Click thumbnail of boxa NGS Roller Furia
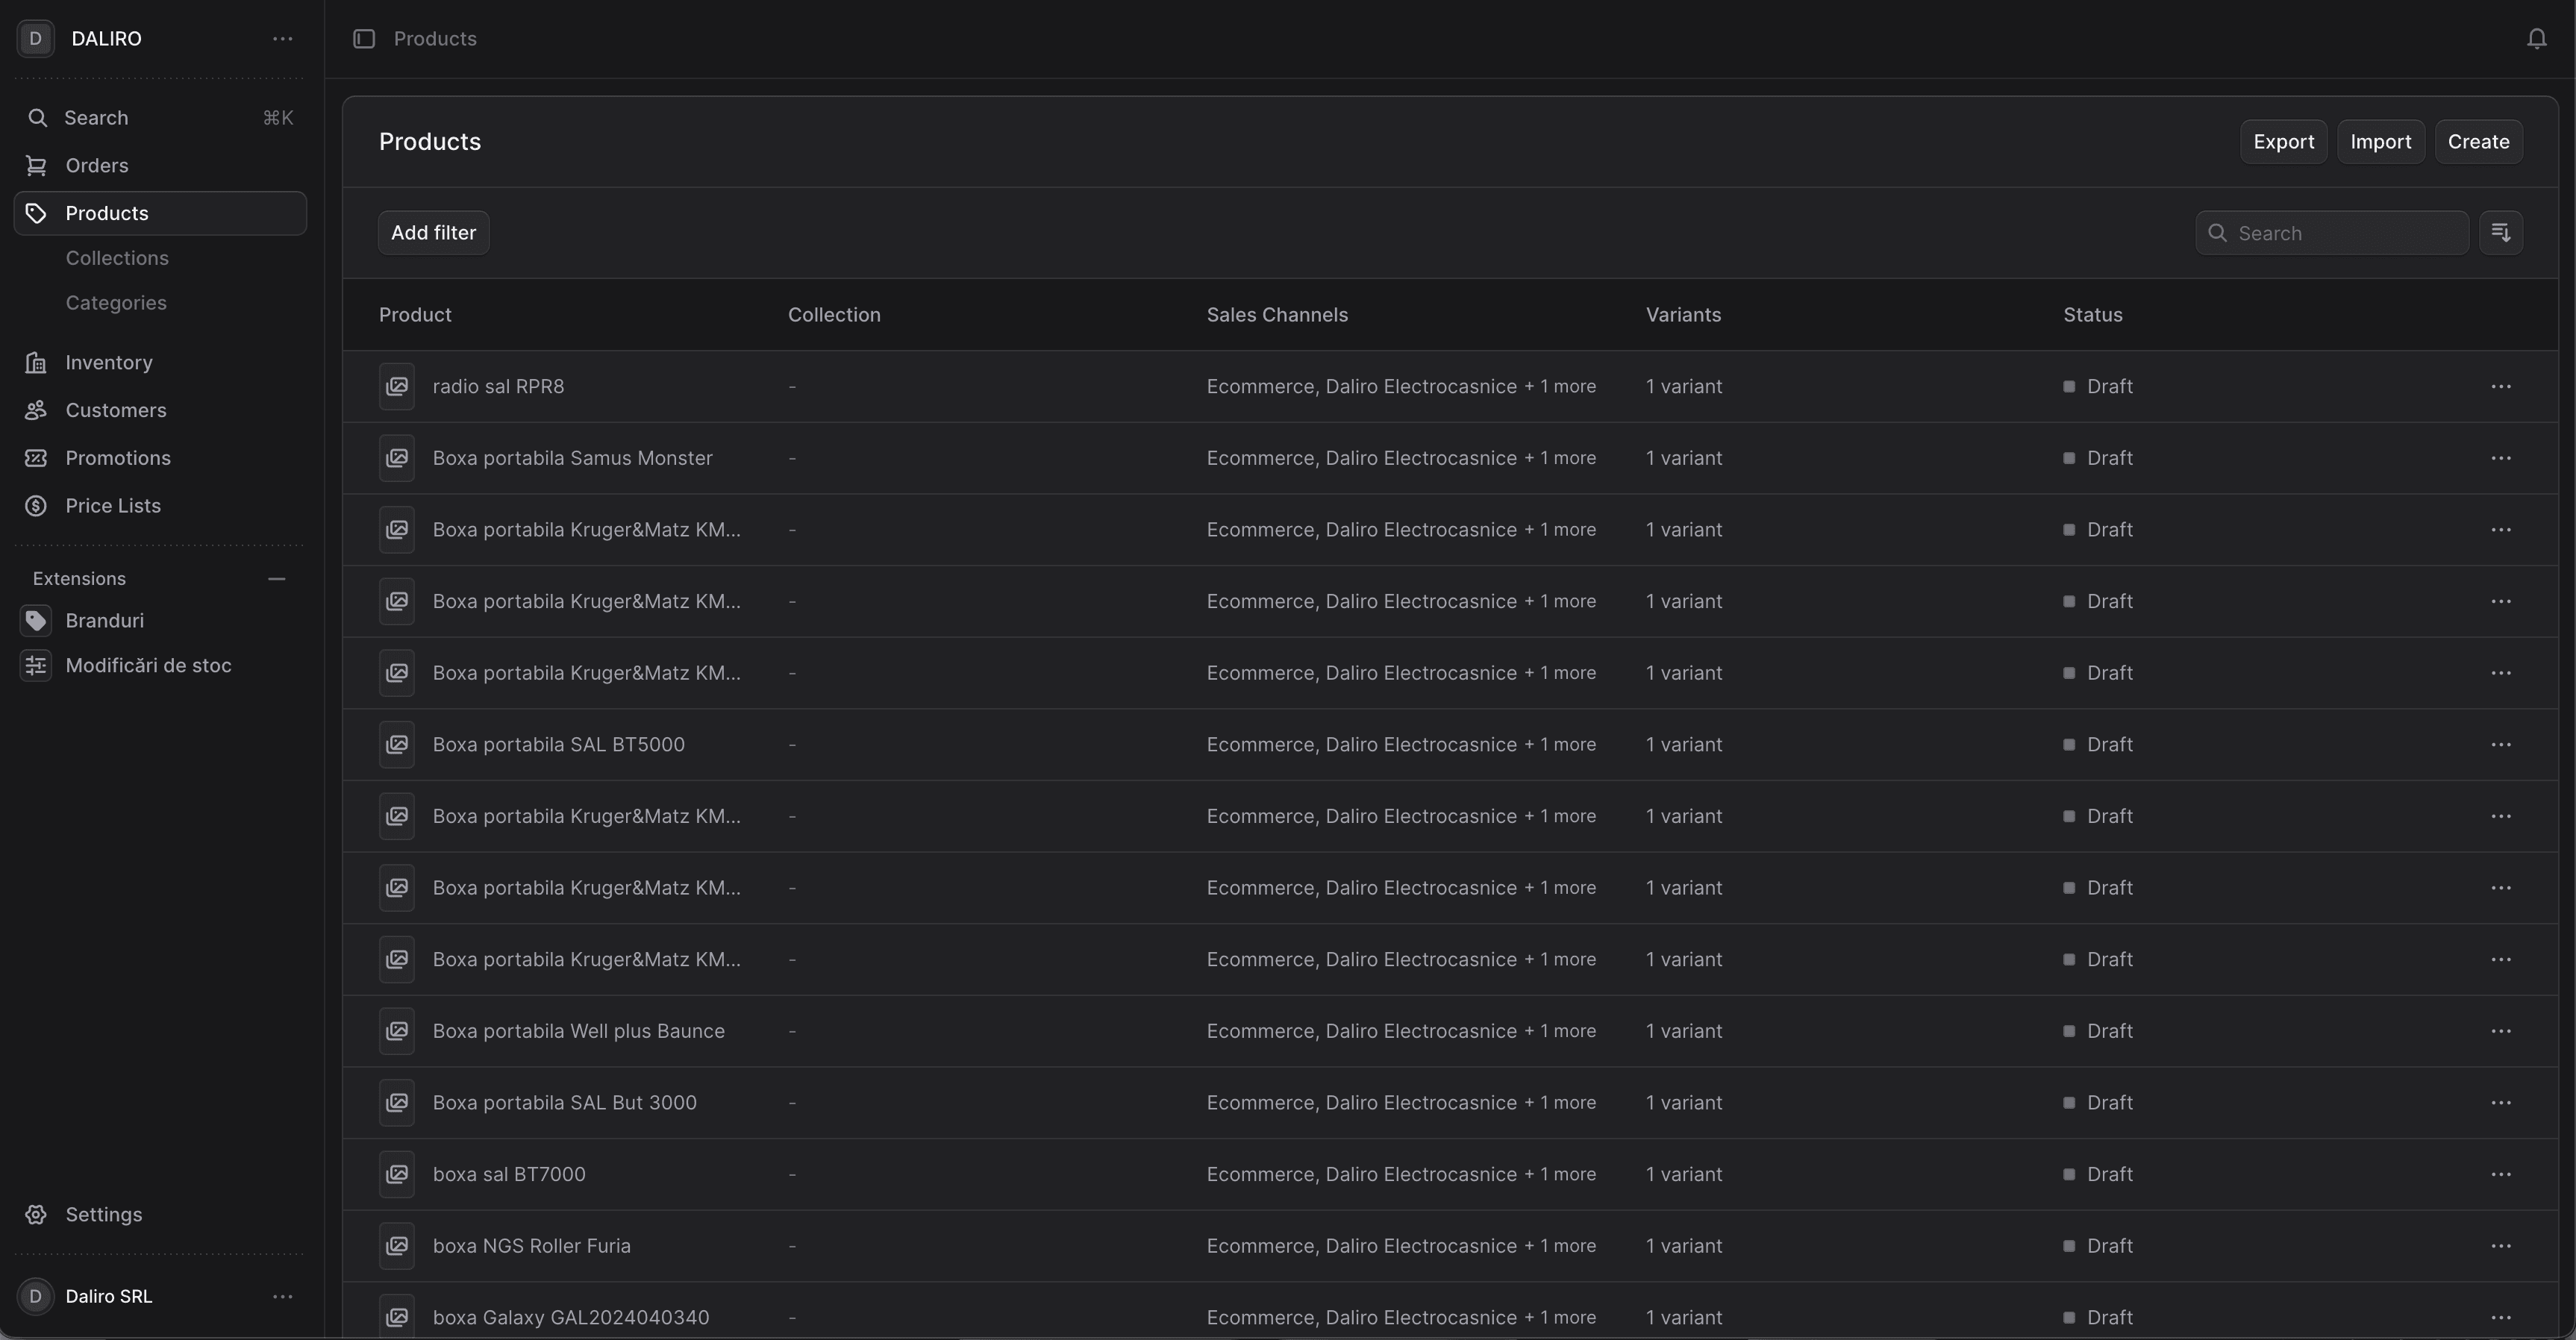 [397, 1246]
